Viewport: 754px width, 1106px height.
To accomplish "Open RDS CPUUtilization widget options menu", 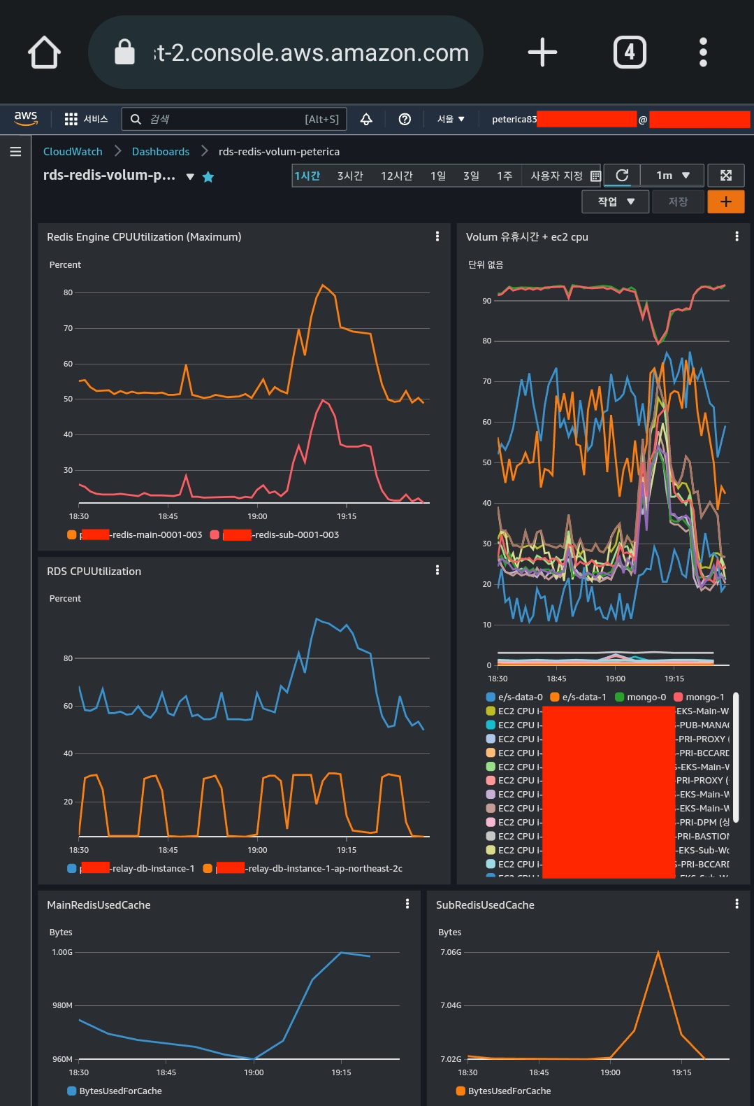I will [x=437, y=570].
